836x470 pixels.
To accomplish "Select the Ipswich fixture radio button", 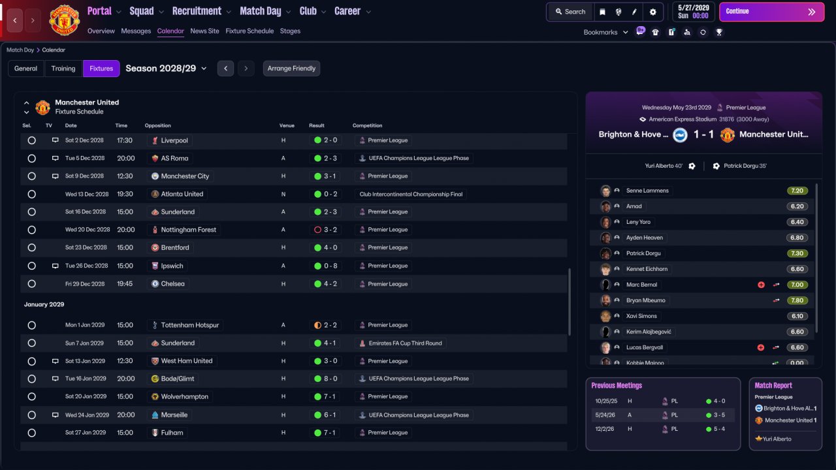I will 31,266.
